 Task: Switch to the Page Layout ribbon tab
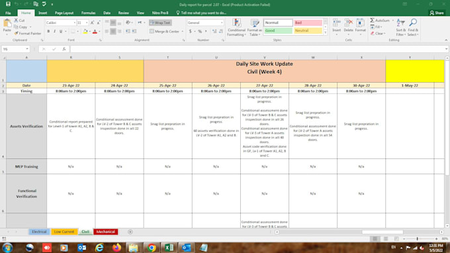pyautogui.click(x=64, y=13)
